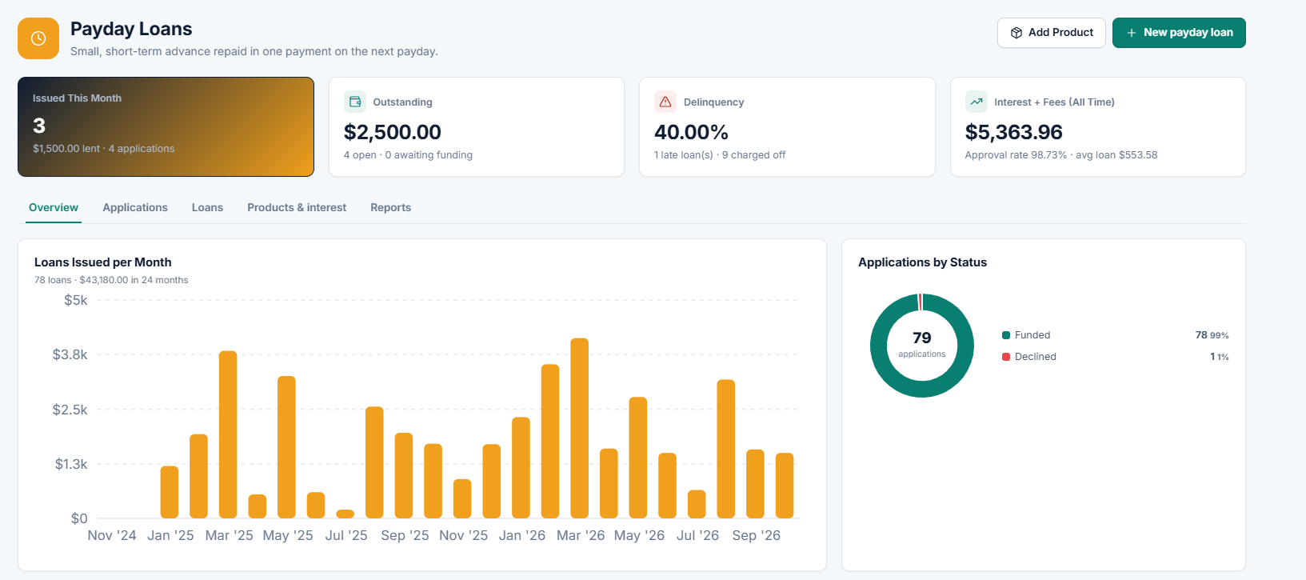Click the Mar '25 bar in chart
The height and width of the screenshot is (580, 1306).
pyautogui.click(x=228, y=434)
